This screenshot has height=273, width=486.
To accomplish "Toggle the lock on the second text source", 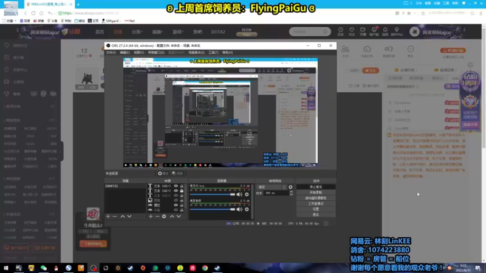I will (x=182, y=190).
